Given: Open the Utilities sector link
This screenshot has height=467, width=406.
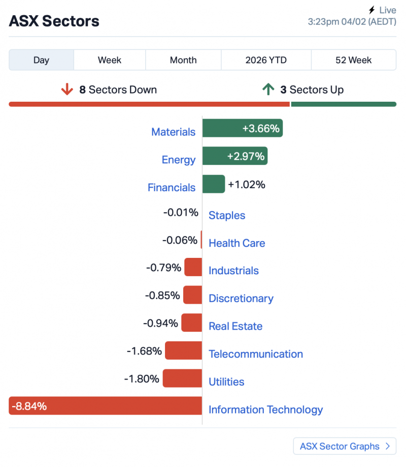Looking at the screenshot, I should (226, 382).
